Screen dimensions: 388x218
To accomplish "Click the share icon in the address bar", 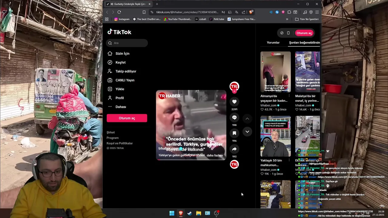I will [243, 12].
